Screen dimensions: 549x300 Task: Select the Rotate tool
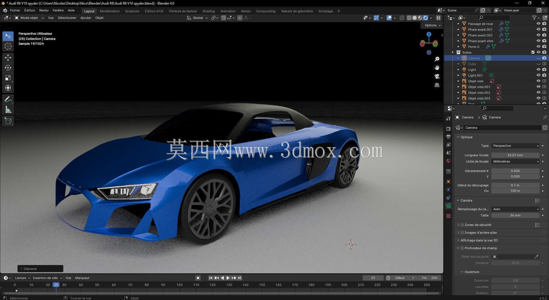[8, 68]
